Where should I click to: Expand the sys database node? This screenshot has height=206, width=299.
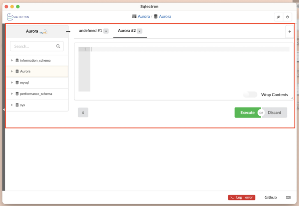(x=12, y=105)
